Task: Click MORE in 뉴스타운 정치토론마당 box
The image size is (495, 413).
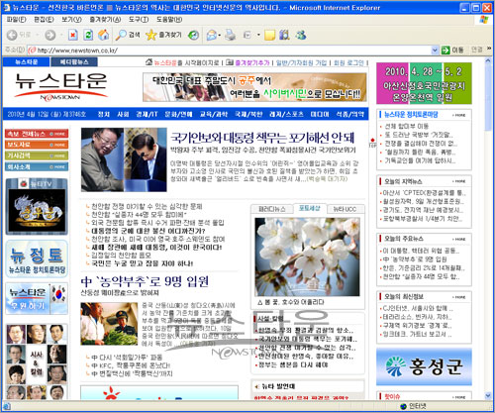Action: (x=459, y=115)
